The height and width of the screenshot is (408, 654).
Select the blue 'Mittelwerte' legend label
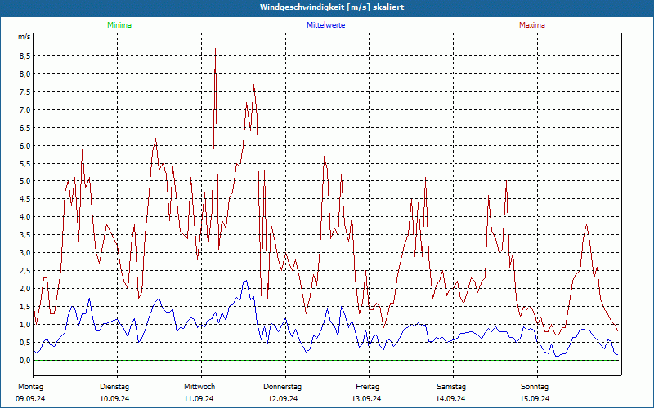click(325, 25)
